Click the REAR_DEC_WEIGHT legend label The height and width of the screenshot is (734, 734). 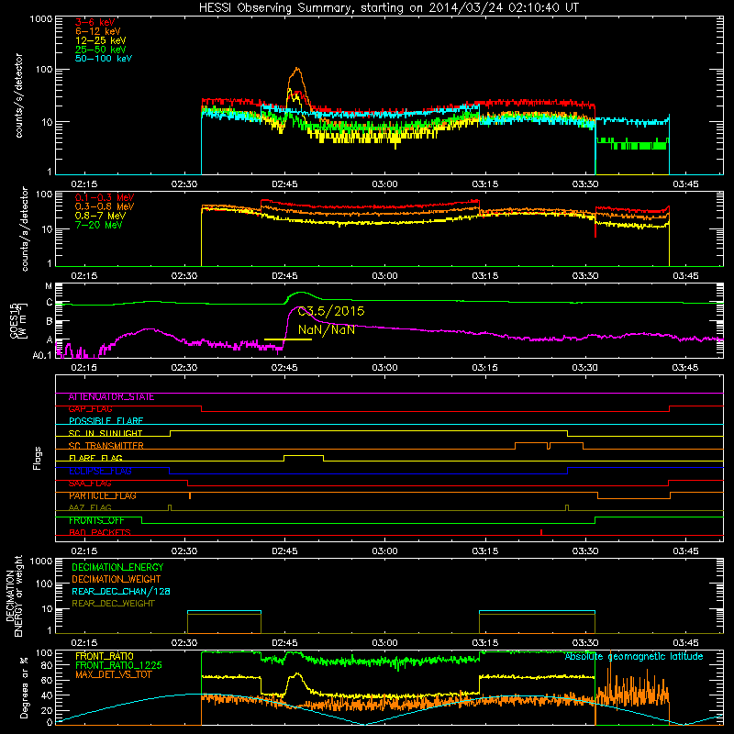coord(113,604)
